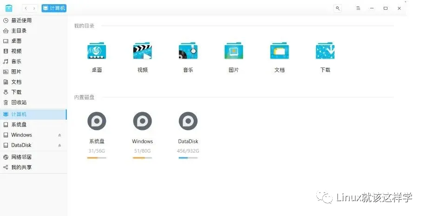
Task: Open the hamburger menu in the title bar
Action: (358, 8)
